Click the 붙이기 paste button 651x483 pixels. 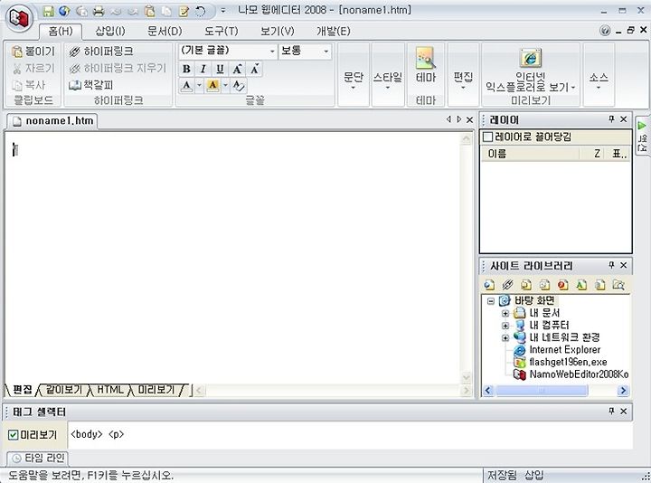click(33, 52)
